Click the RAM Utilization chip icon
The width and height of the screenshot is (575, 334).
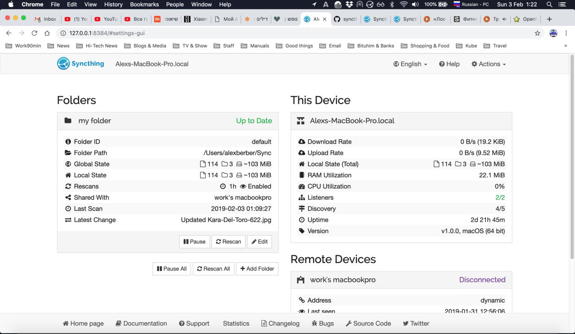302,176
